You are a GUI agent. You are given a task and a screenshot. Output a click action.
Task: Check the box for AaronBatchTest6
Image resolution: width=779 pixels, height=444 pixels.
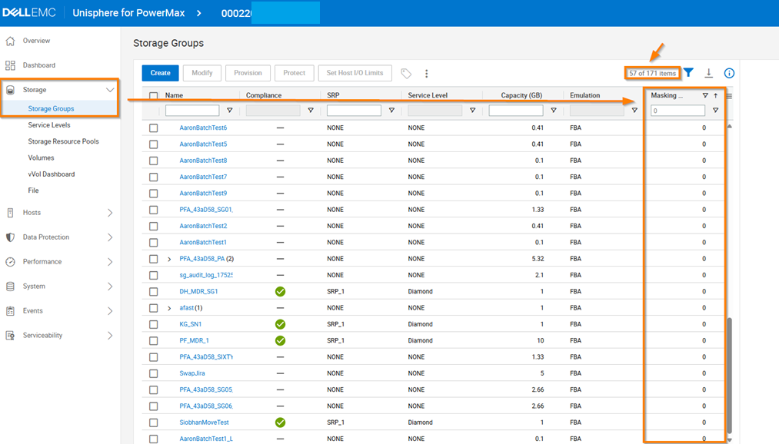point(154,128)
